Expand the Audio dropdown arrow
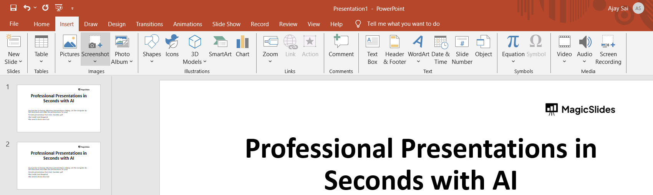The height and width of the screenshot is (195, 653). [x=585, y=62]
